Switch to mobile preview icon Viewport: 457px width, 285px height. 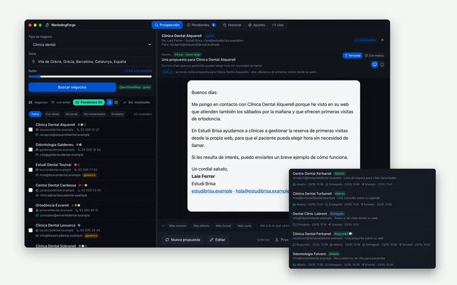click(382, 64)
